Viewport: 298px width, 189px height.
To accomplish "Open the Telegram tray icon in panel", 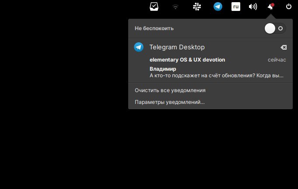I will [218, 7].
